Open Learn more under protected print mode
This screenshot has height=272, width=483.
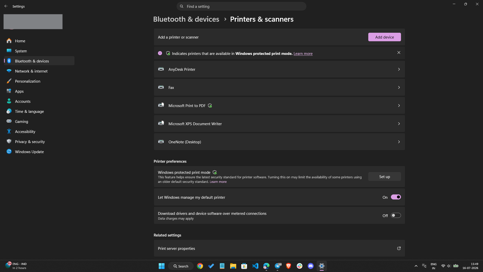tap(218, 182)
